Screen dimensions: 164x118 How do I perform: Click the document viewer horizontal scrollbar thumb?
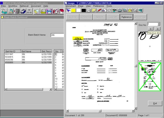[100, 111]
